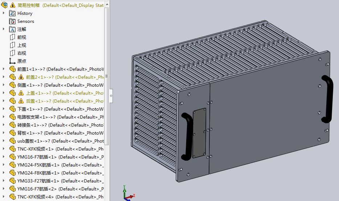This screenshot has height=201, width=339.
Task: Click the 下盖<1> part icon
Action: click(x=13, y=109)
